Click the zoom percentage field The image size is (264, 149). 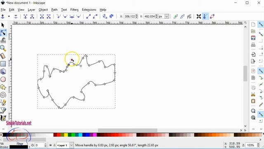coord(251,145)
